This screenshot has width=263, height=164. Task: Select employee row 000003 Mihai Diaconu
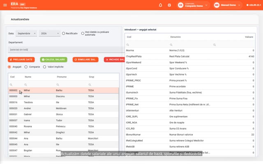tap(63, 96)
